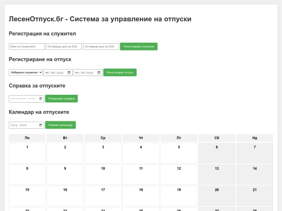Select calendar day 18

point(141,196)
